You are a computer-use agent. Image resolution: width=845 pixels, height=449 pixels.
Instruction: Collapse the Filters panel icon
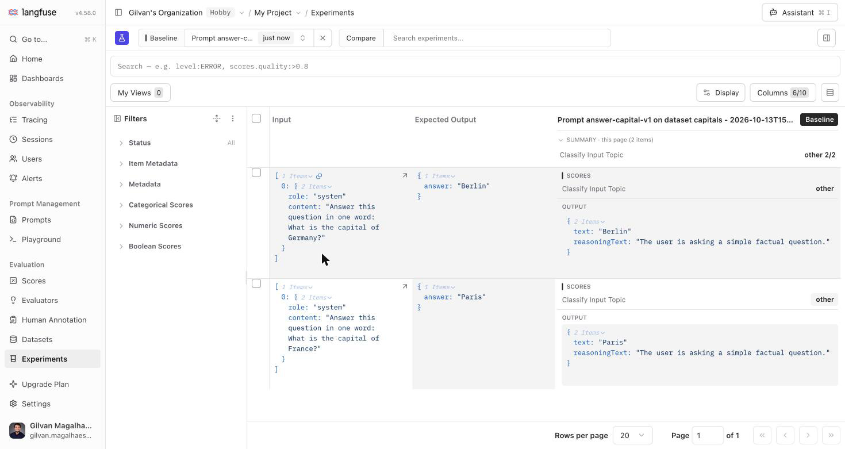click(117, 118)
